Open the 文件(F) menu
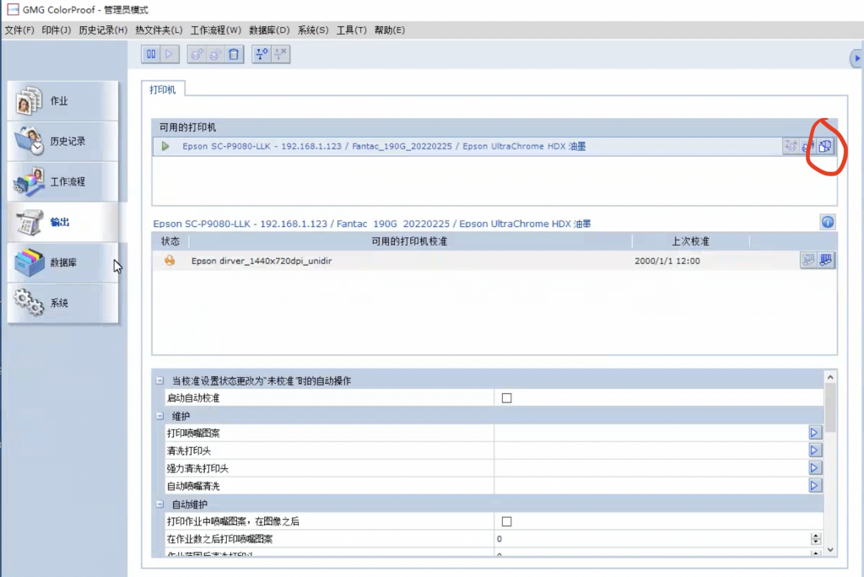 (x=19, y=30)
